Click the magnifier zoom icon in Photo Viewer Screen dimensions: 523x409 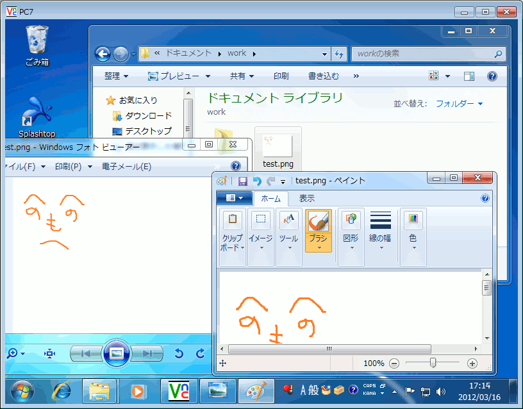12,352
